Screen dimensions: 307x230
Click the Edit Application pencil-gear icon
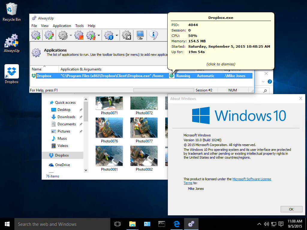pyautogui.click(x=49, y=35)
